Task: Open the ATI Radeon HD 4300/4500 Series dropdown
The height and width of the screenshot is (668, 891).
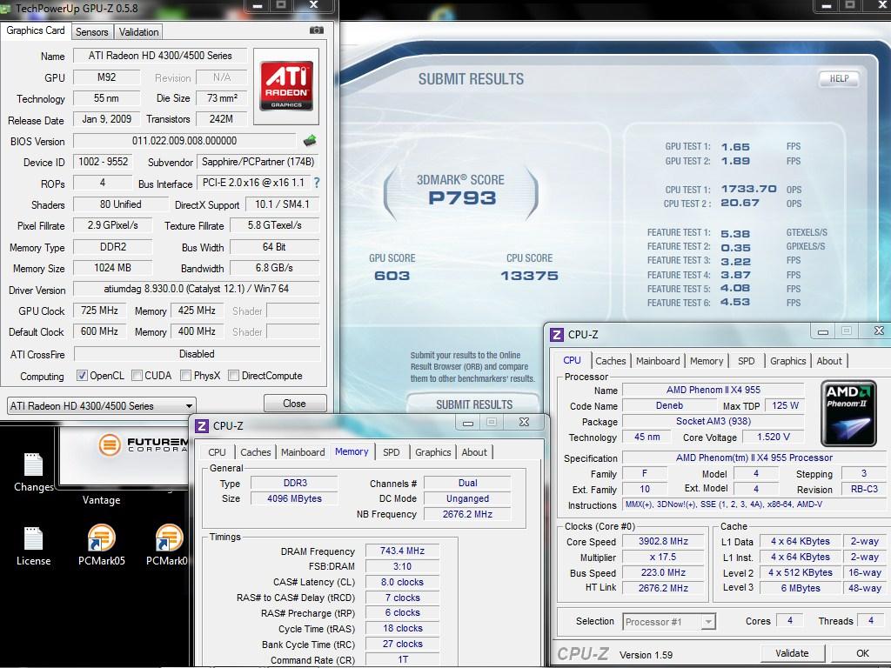Action: coord(102,405)
